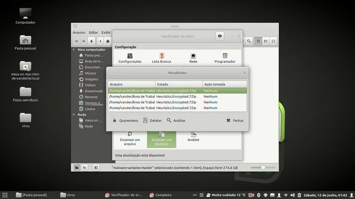Click Fechar to close results
The width and height of the screenshot is (355, 199).
tap(235, 121)
